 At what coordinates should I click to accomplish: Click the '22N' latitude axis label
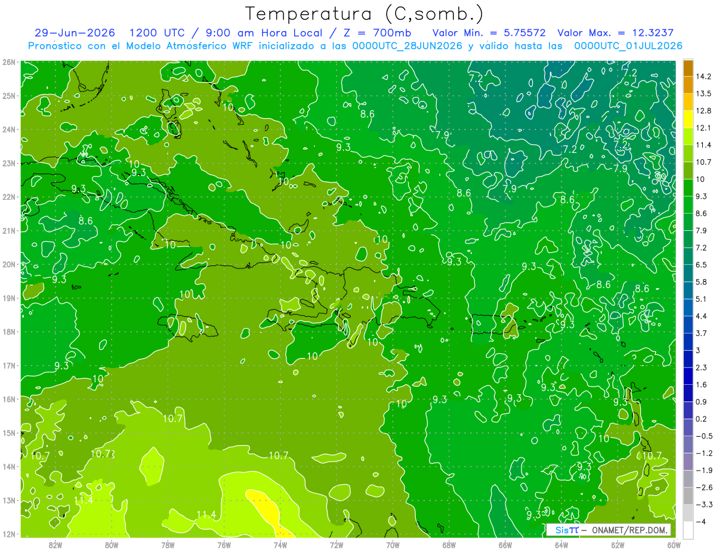click(x=9, y=197)
